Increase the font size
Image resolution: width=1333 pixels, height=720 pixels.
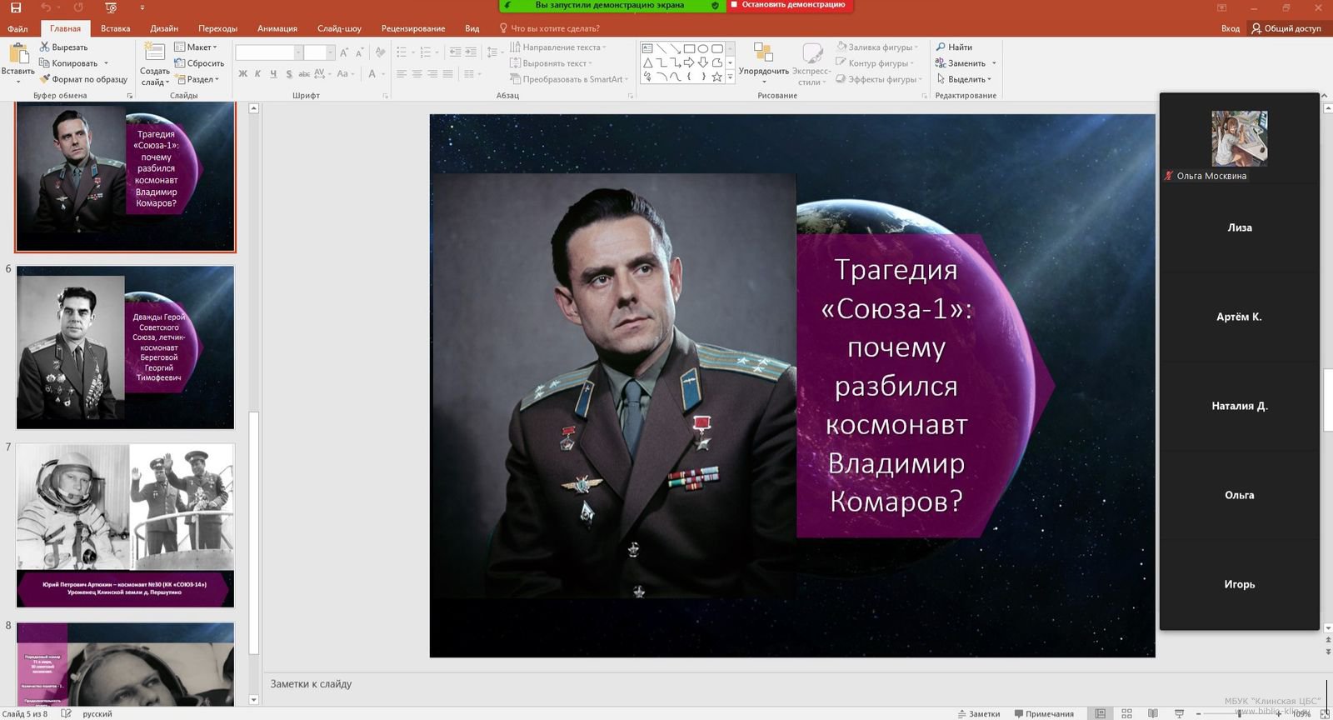[x=344, y=52]
